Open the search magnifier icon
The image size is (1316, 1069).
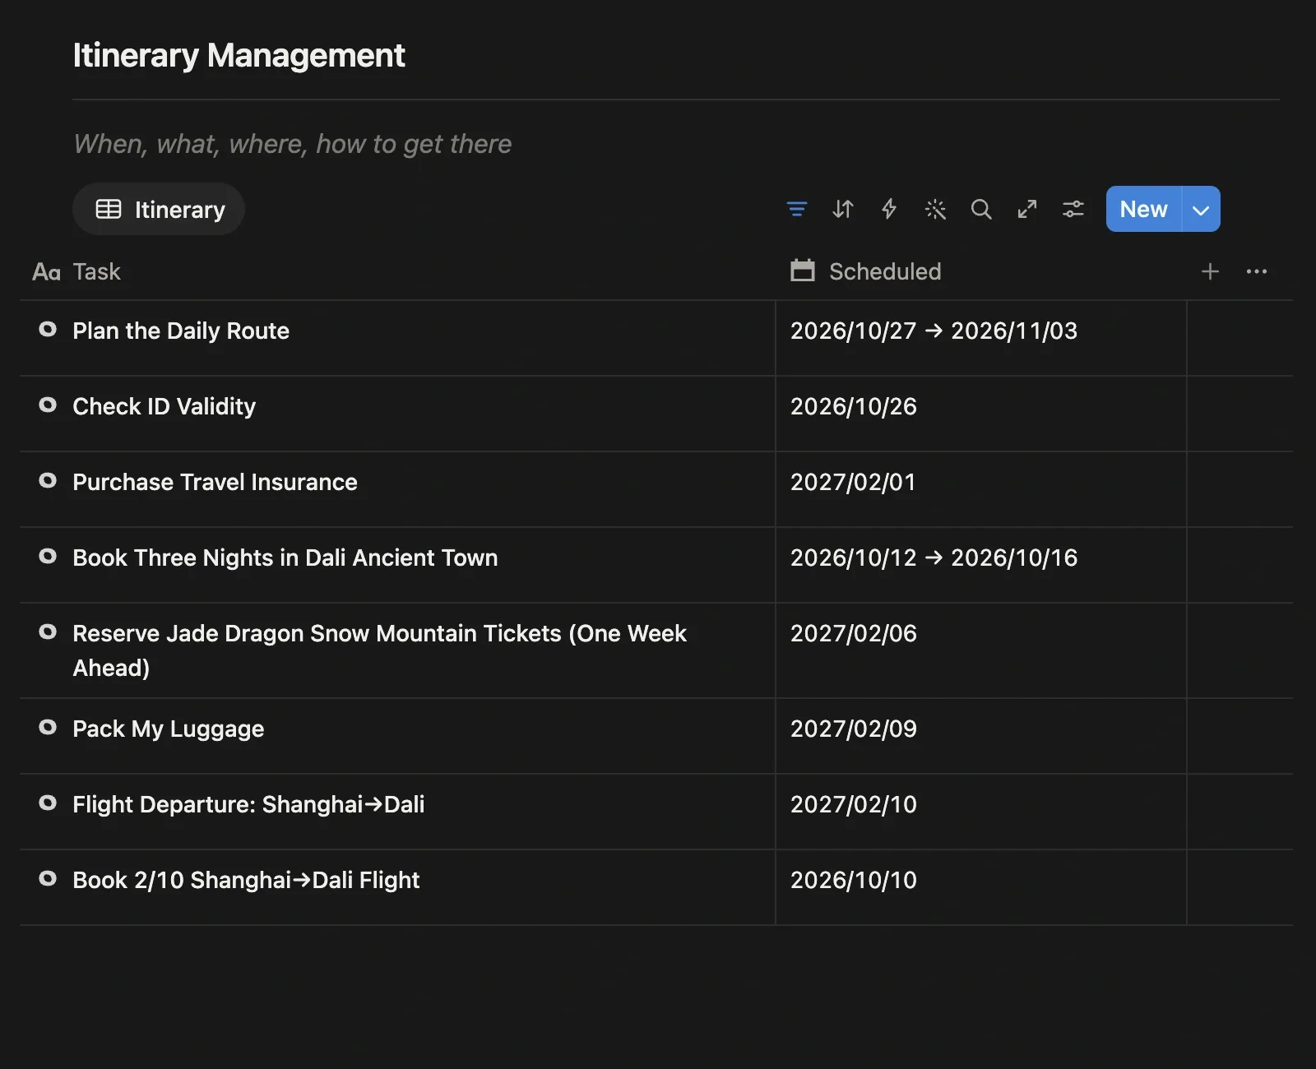coord(981,209)
